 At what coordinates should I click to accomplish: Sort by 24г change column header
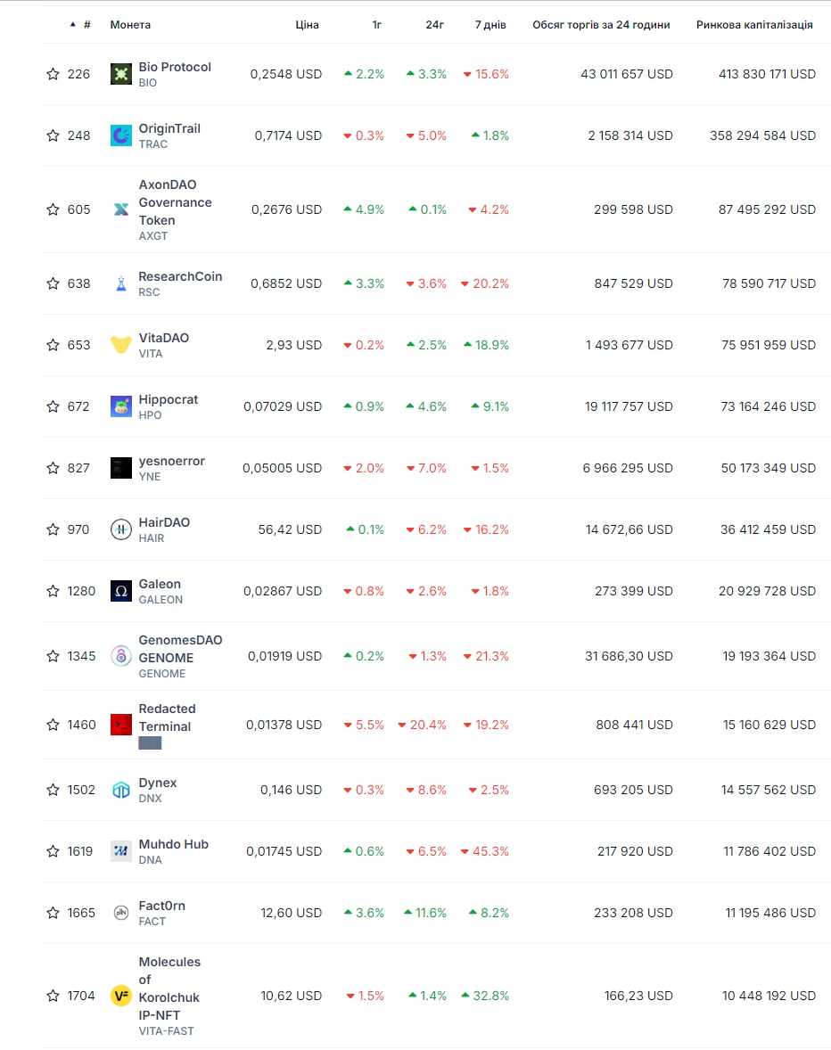click(434, 25)
